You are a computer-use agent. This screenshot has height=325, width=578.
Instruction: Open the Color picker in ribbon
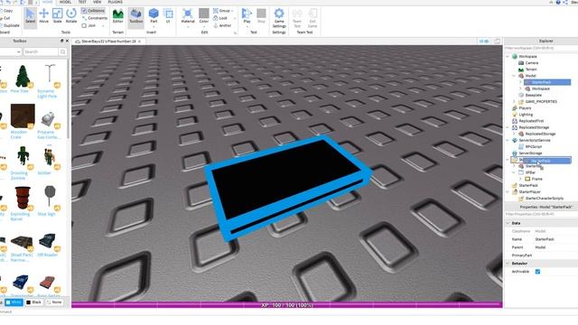point(204,16)
